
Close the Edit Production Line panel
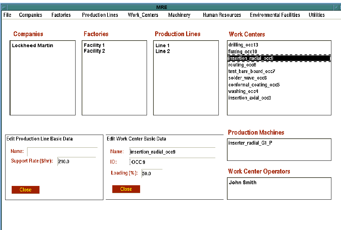coord(25,190)
